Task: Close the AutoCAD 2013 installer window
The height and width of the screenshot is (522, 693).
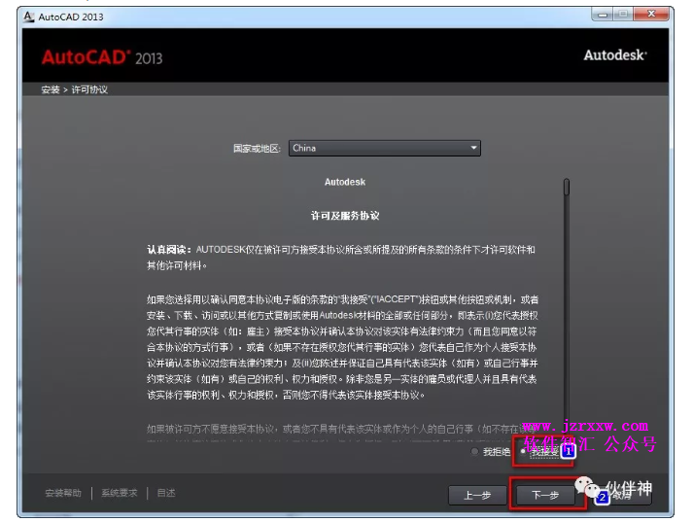Action: pos(651,15)
